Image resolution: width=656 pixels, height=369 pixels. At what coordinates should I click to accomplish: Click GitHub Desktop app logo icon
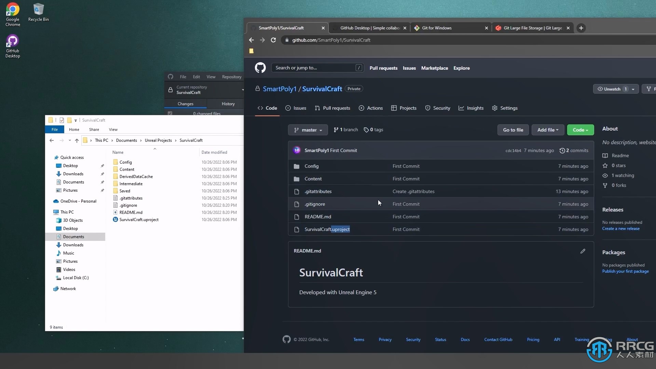tap(170, 77)
